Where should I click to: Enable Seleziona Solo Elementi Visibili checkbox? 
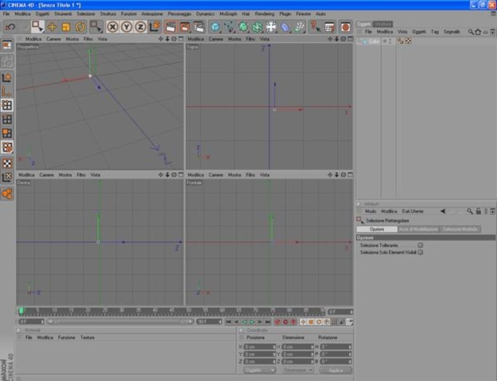[420, 252]
